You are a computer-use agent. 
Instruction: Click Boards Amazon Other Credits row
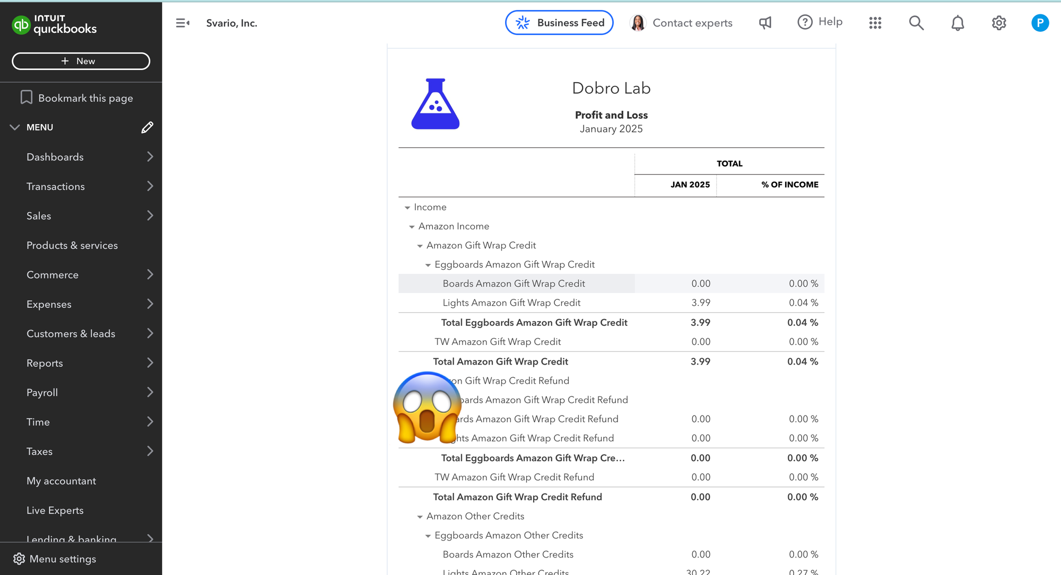[x=611, y=554]
